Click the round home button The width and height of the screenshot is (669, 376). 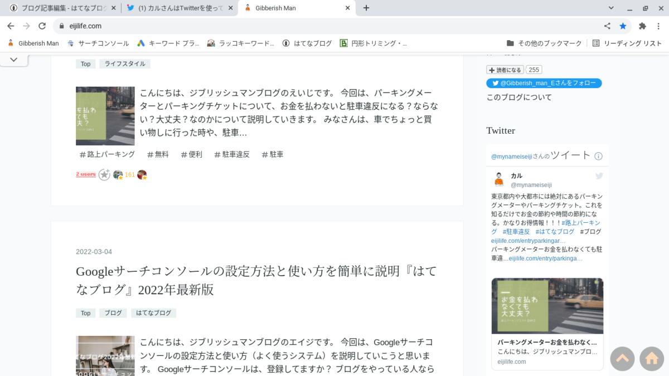pyautogui.click(x=652, y=359)
